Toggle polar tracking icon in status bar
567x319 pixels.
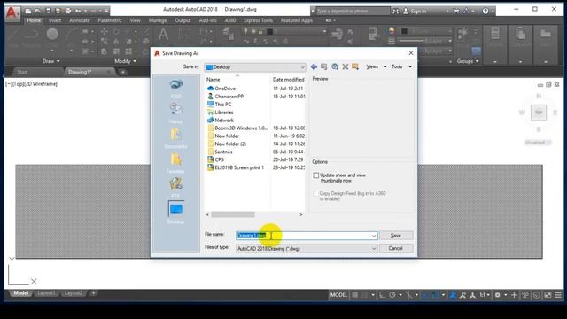(392, 295)
